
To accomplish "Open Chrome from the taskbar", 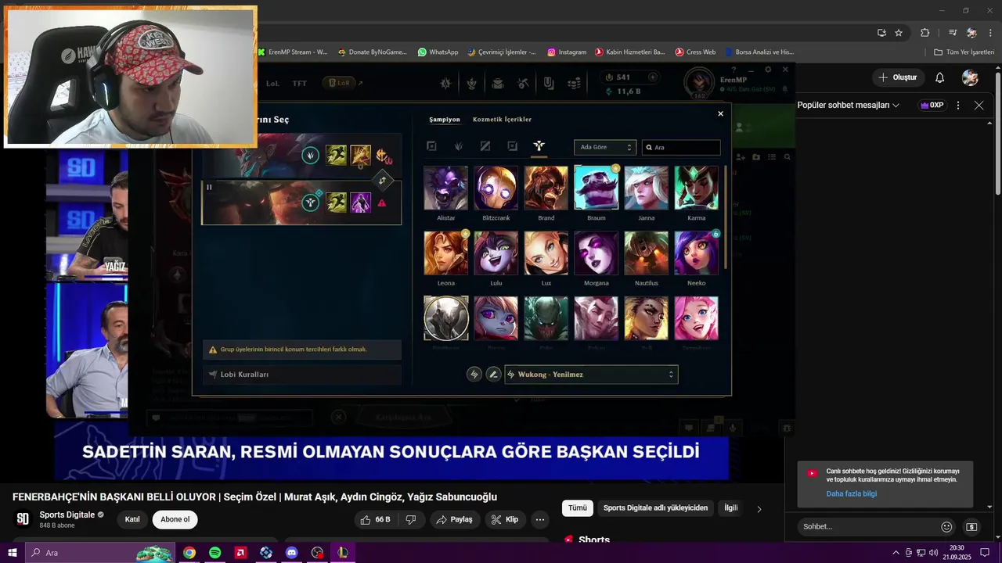I will coord(189,553).
